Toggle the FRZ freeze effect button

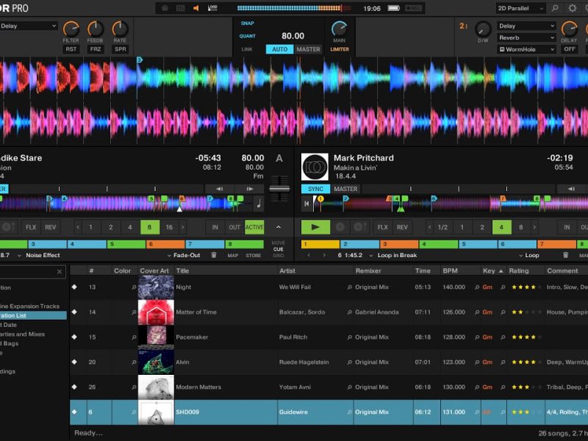tap(96, 49)
